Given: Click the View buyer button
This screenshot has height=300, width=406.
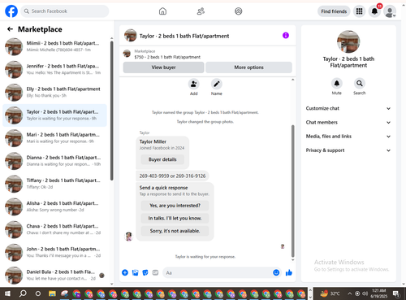Looking at the screenshot, I should pos(163,67).
